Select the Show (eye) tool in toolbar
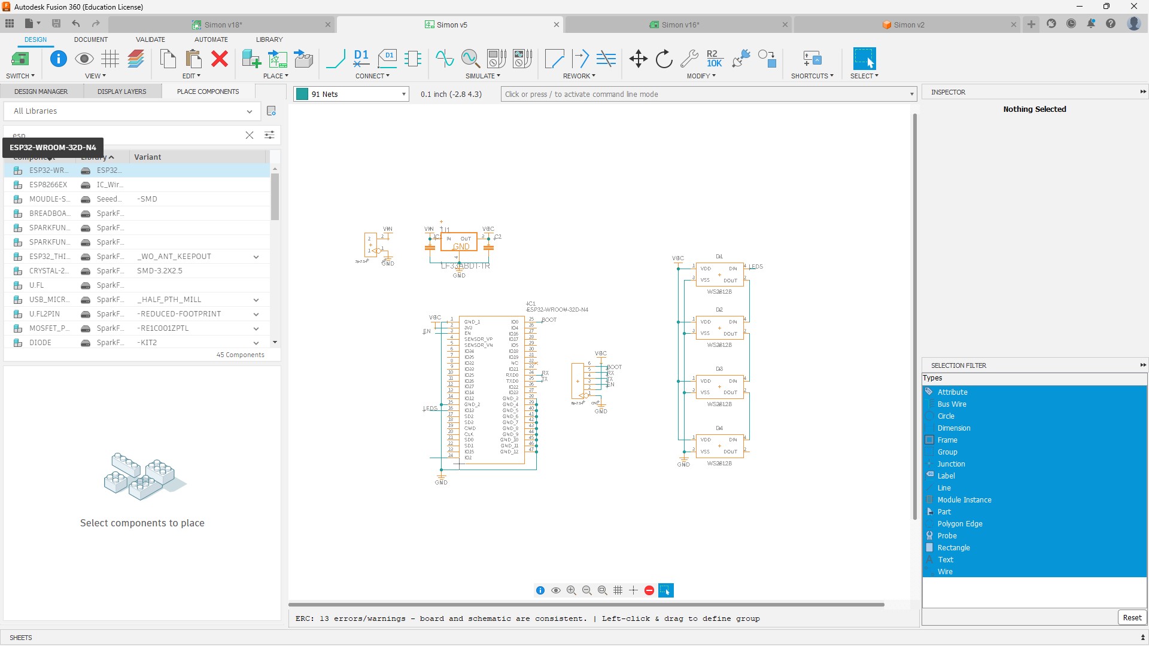This screenshot has width=1149, height=646. click(84, 59)
